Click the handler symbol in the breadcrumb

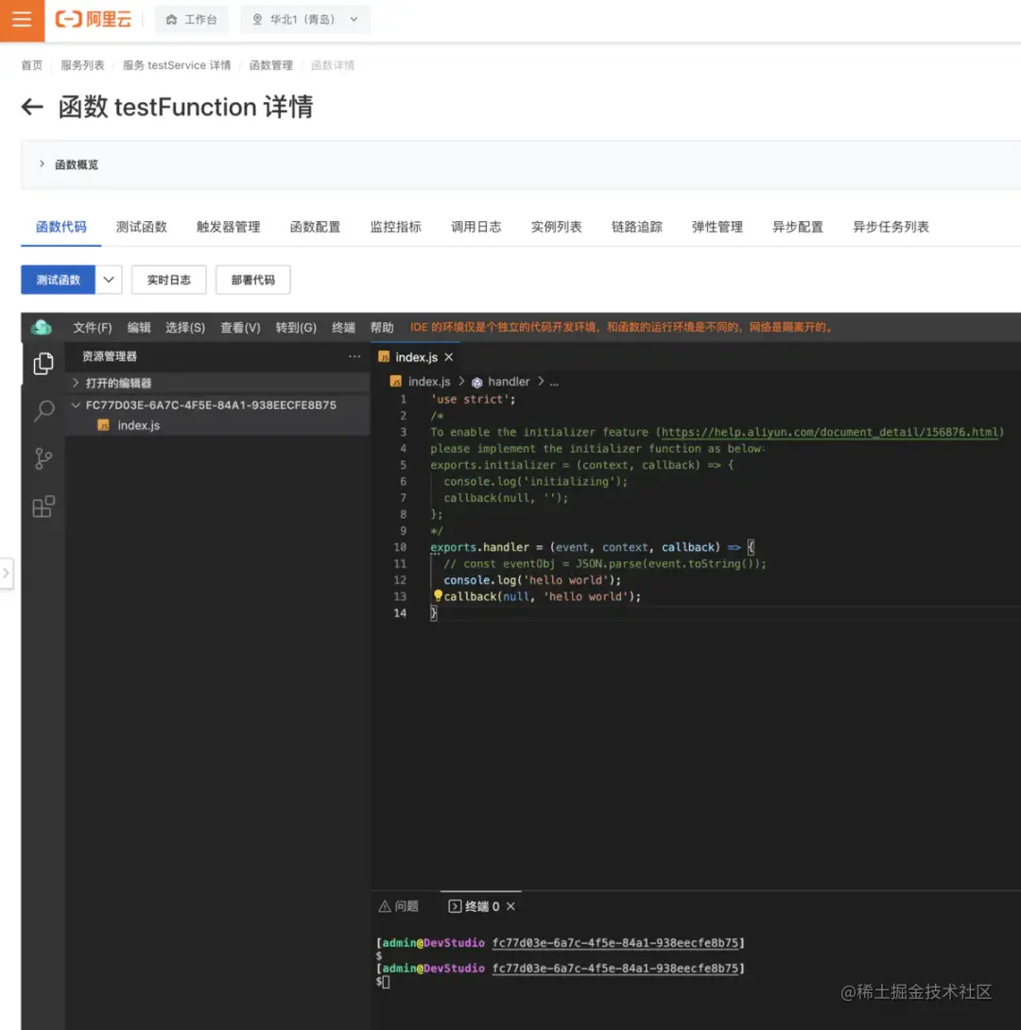point(501,382)
